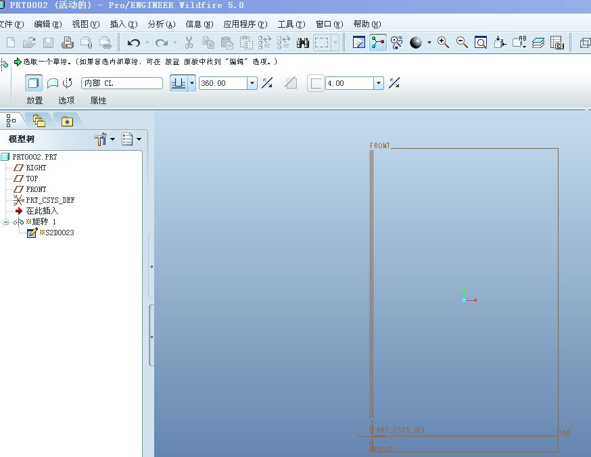
Task: Open Paste Special icon
Action: [x=246, y=43]
